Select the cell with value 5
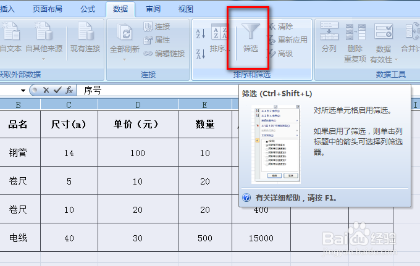The height and width of the screenshot is (266, 420). (x=69, y=181)
